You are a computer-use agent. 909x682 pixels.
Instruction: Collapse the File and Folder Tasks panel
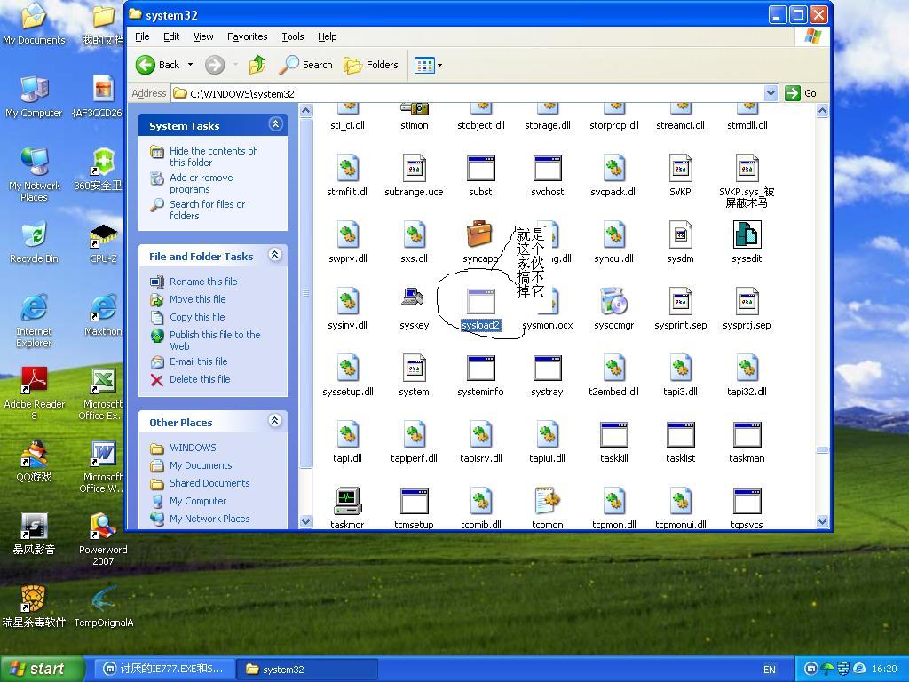click(275, 255)
